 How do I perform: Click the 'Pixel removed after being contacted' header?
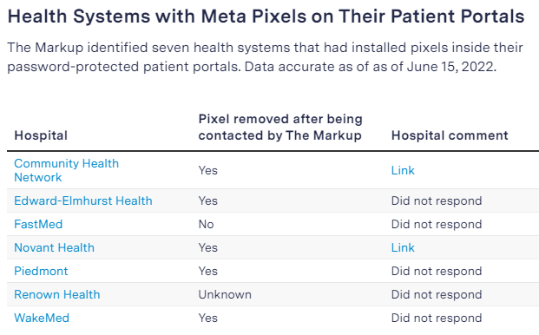pyautogui.click(x=280, y=127)
